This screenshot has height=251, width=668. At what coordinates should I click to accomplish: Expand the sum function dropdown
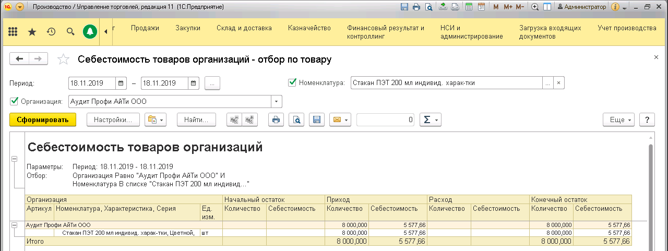point(431,120)
